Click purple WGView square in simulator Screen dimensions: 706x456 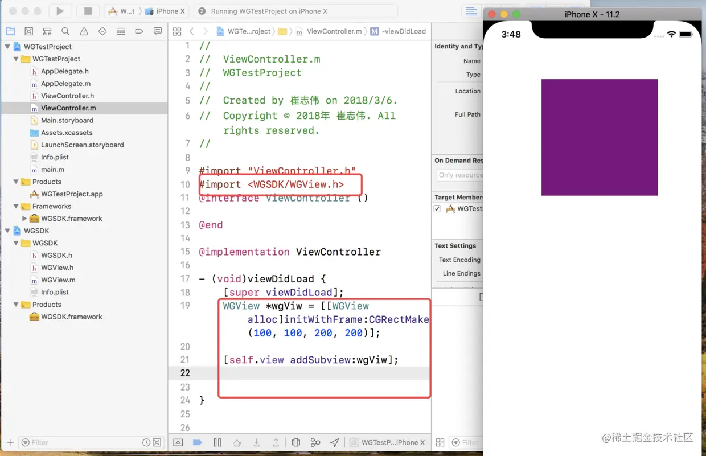point(600,137)
